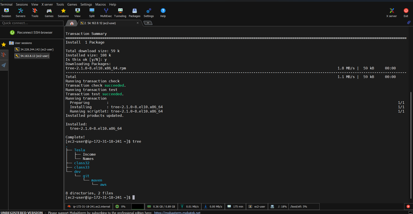Select the Tools knife sidebar tab

(x=4, y=55)
